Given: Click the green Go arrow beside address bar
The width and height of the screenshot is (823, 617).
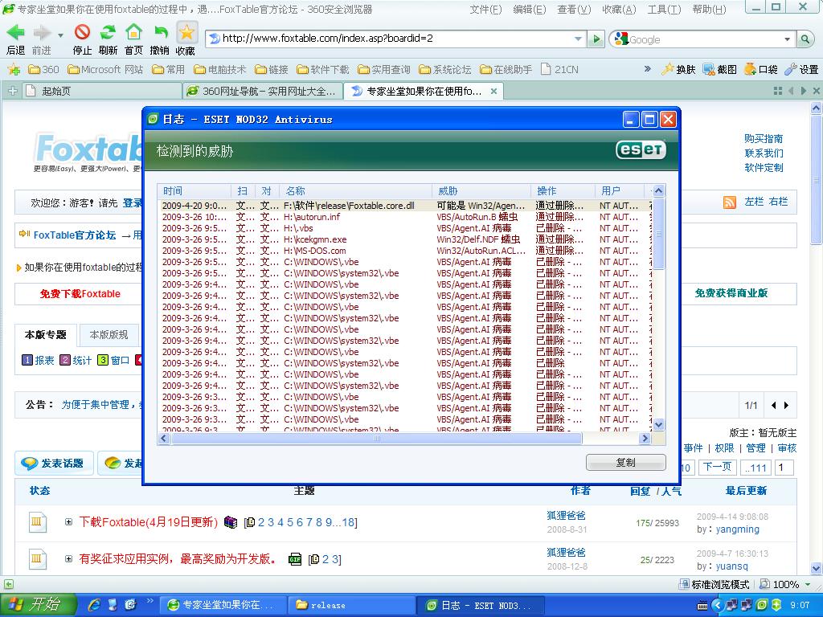Looking at the screenshot, I should tap(596, 39).
